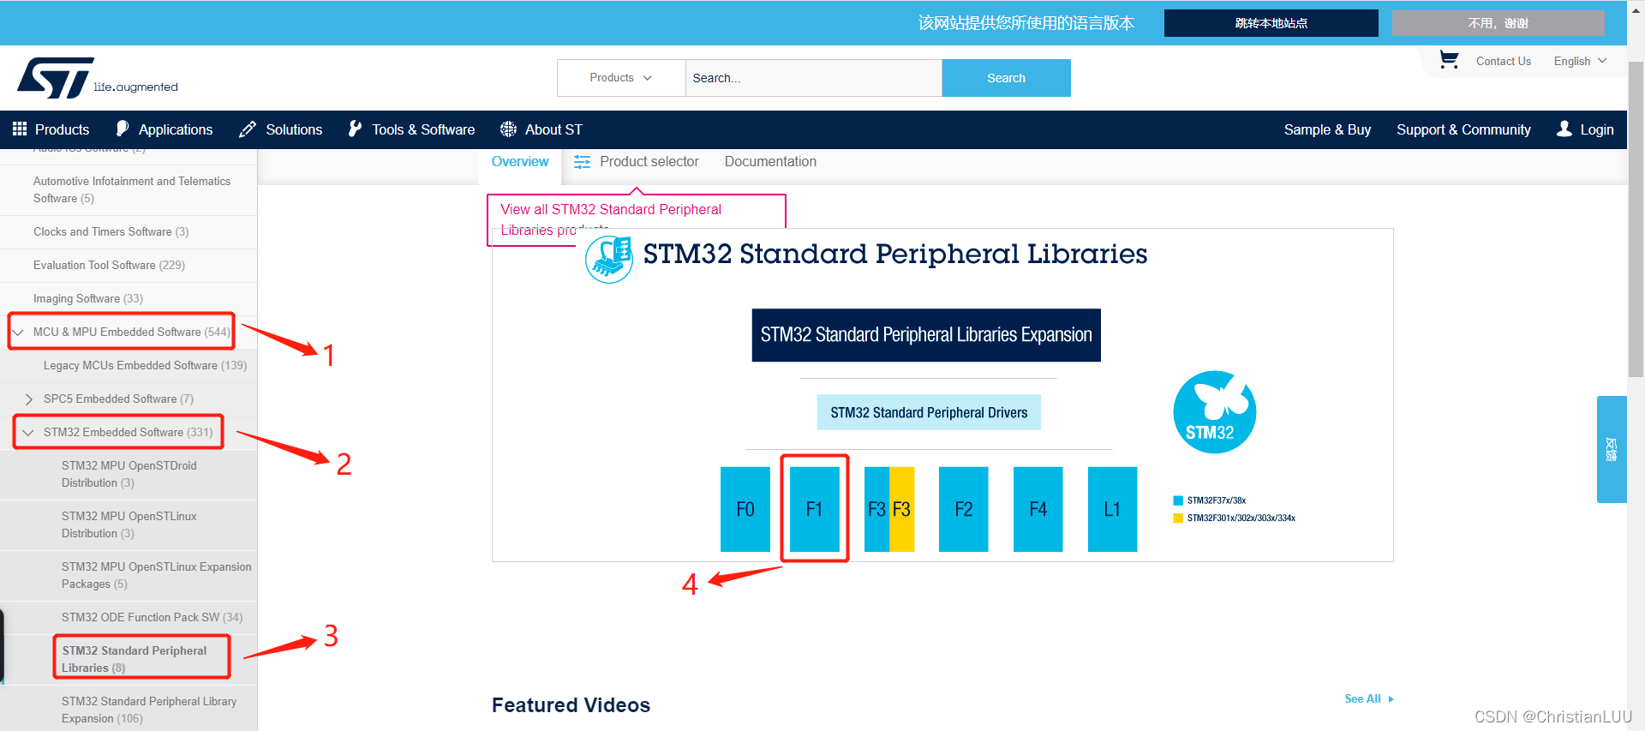
Task: Open the Solutions menu
Action: tap(281, 129)
